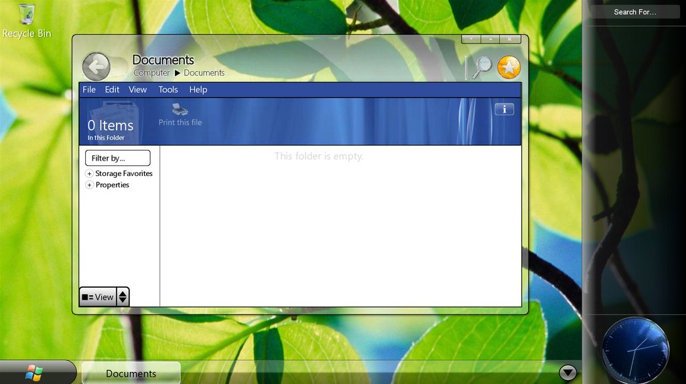Click the Print this file printer icon
The height and width of the screenshot is (384, 686).
[180, 109]
